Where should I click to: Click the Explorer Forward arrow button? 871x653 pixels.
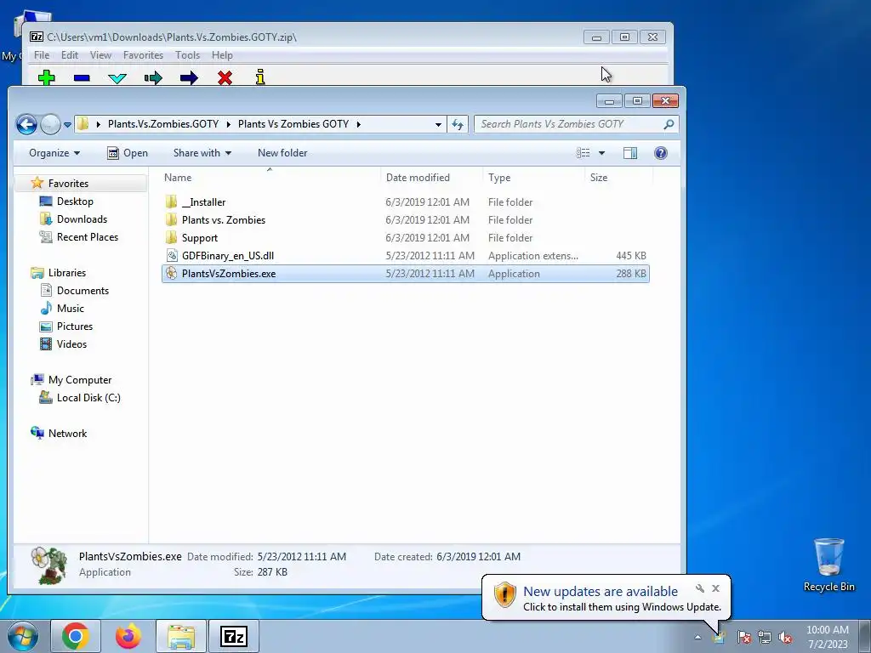(x=50, y=124)
